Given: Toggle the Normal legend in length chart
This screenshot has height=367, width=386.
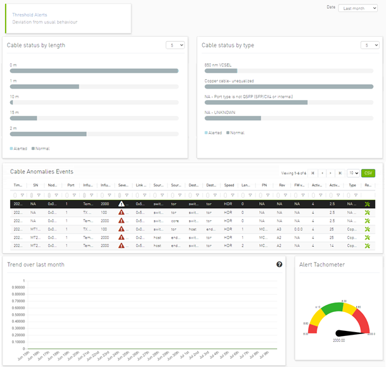Looking at the screenshot, I should pyautogui.click(x=41, y=149).
